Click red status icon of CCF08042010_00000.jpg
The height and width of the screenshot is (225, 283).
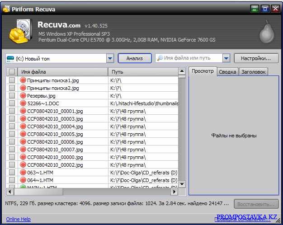click(23, 157)
